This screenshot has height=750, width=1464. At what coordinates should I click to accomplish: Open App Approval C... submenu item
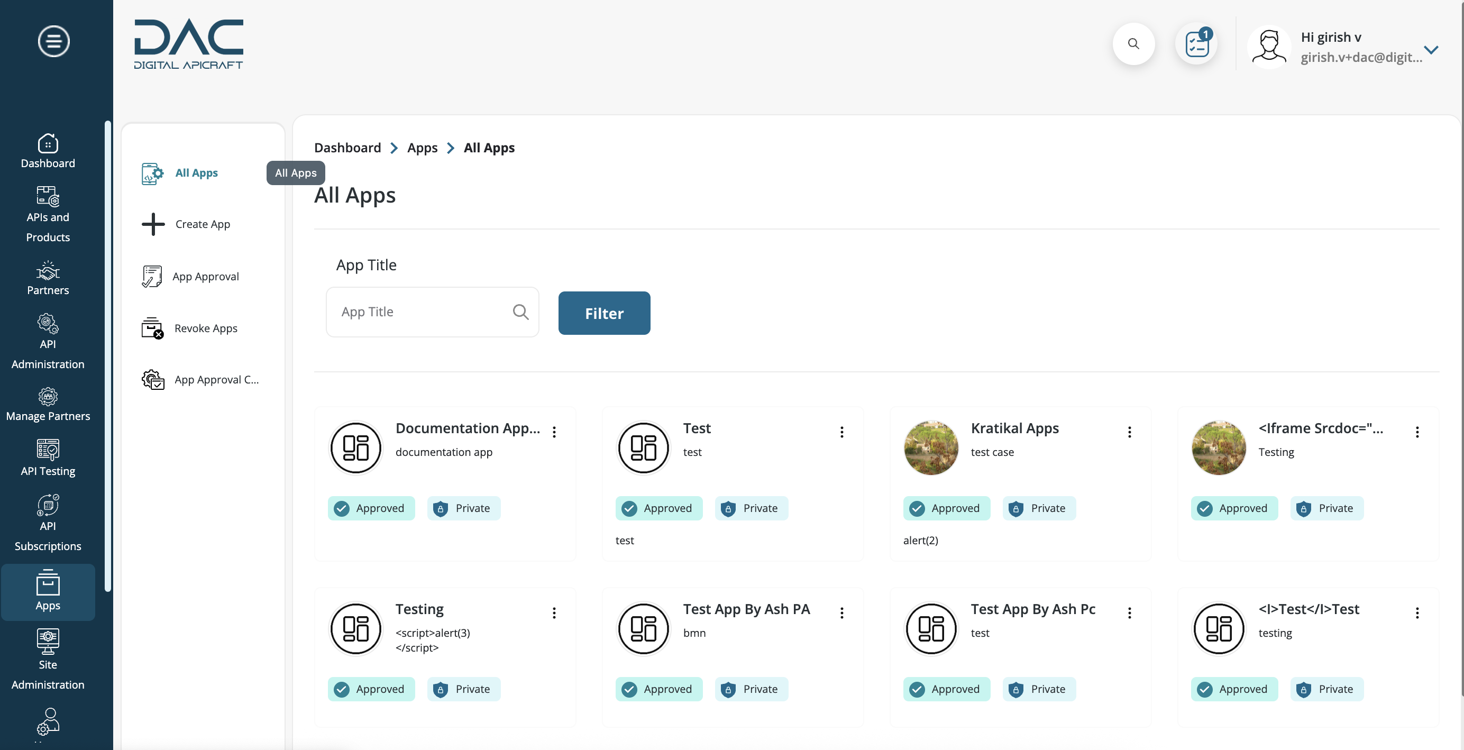(x=200, y=380)
